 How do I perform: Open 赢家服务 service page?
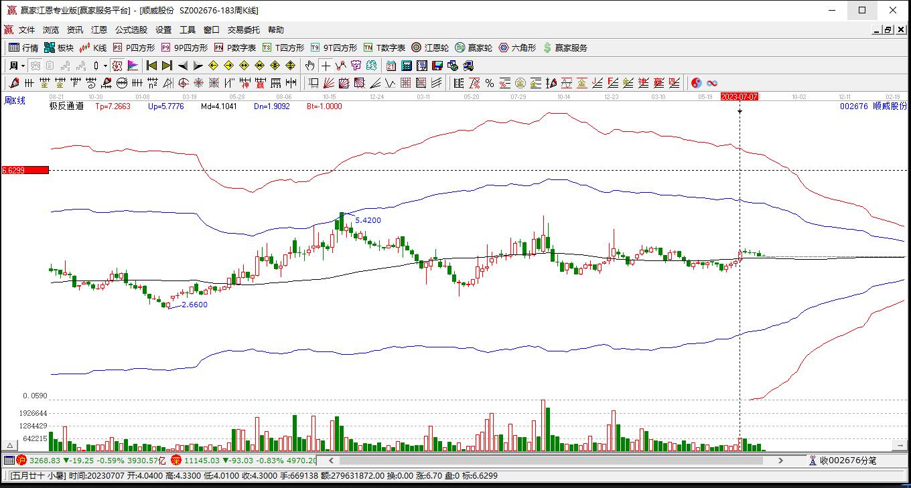pyautogui.click(x=565, y=48)
